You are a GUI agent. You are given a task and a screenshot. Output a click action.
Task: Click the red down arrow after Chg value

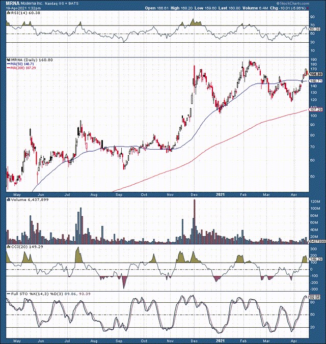pos(308,8)
